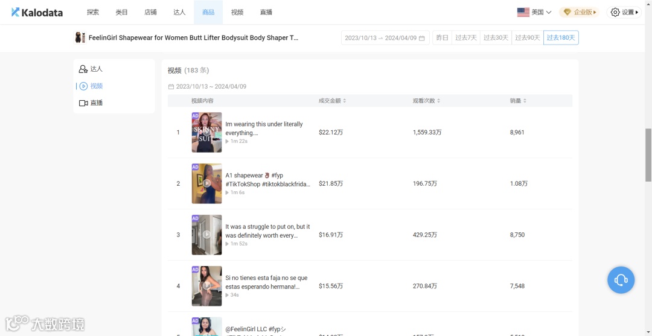Click the Kalodata logo
Image resolution: width=652 pixels, height=336 pixels.
click(x=37, y=13)
